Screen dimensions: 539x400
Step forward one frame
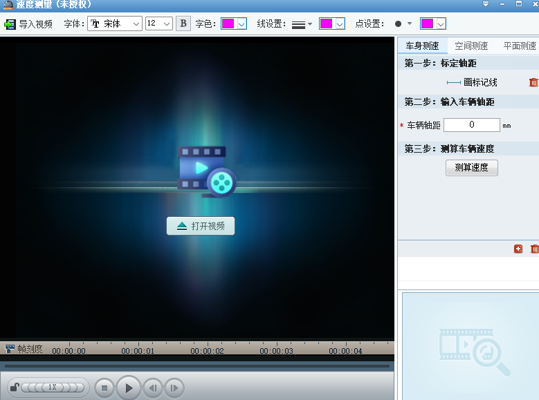(174, 388)
